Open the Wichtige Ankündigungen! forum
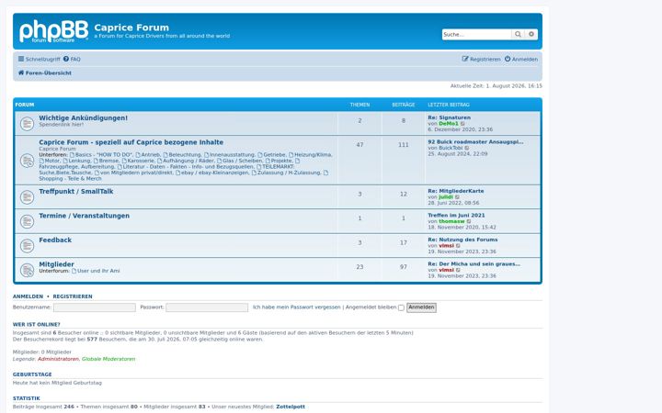The image size is (662, 413). pyautogui.click(x=83, y=118)
